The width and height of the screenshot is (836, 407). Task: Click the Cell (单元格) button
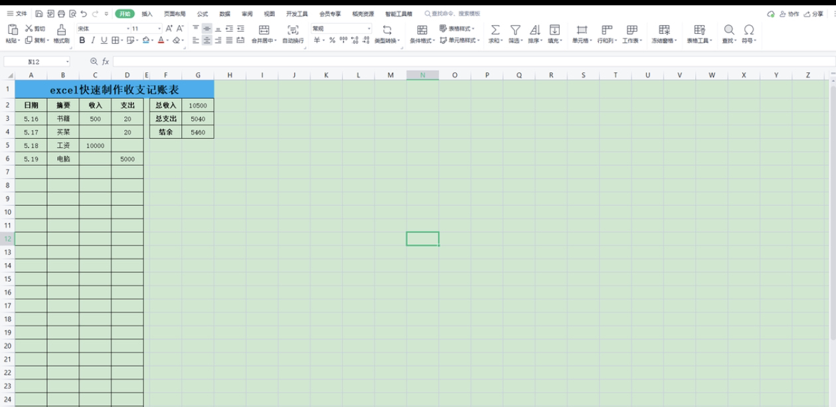(x=582, y=33)
